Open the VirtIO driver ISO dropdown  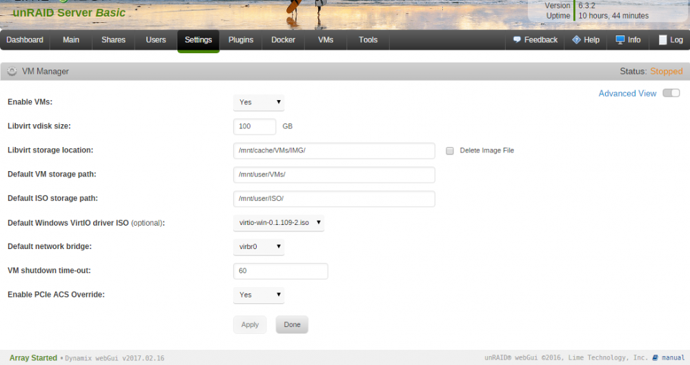pos(279,223)
